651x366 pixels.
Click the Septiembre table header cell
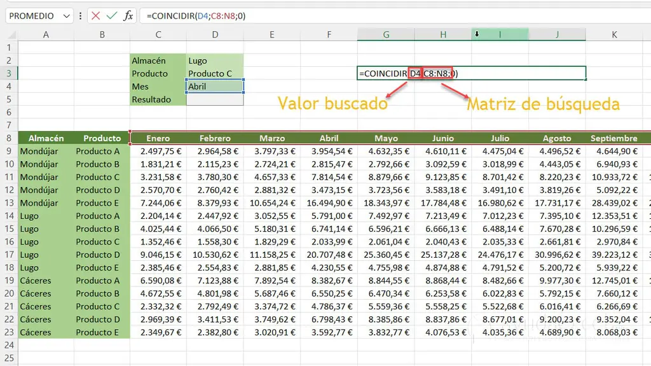[613, 138]
